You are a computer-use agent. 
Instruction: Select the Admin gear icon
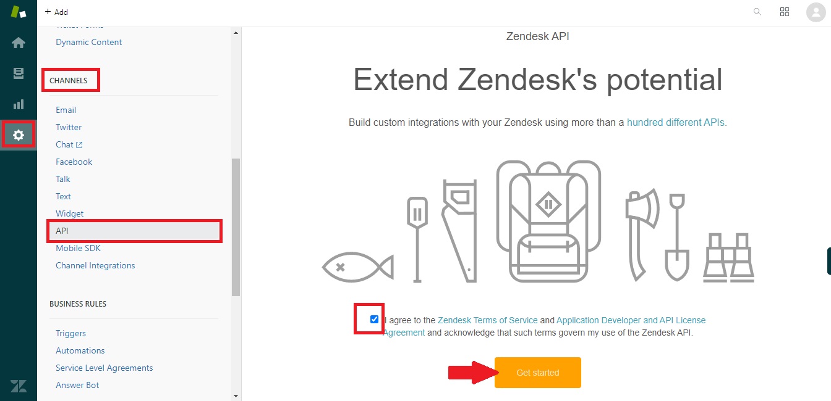(x=19, y=135)
